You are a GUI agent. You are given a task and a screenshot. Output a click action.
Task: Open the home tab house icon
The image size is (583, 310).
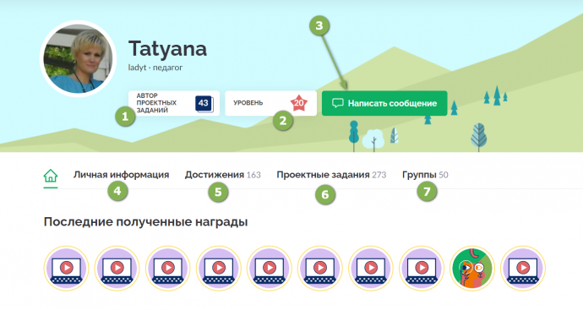tap(51, 176)
